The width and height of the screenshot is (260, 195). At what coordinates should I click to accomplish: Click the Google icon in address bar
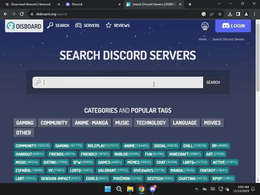204,14
